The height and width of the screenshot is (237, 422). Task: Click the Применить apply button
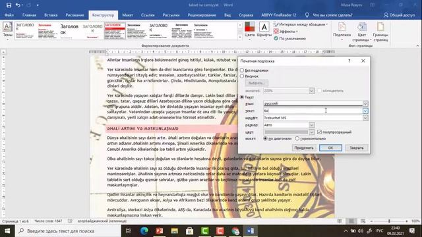click(x=304, y=147)
